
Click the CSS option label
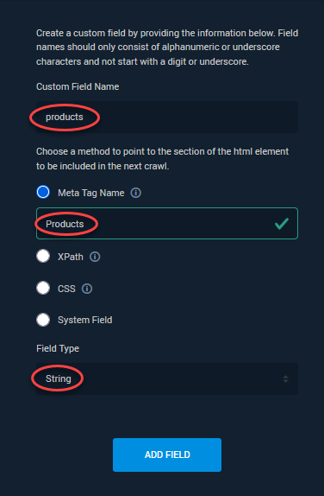[x=66, y=289]
